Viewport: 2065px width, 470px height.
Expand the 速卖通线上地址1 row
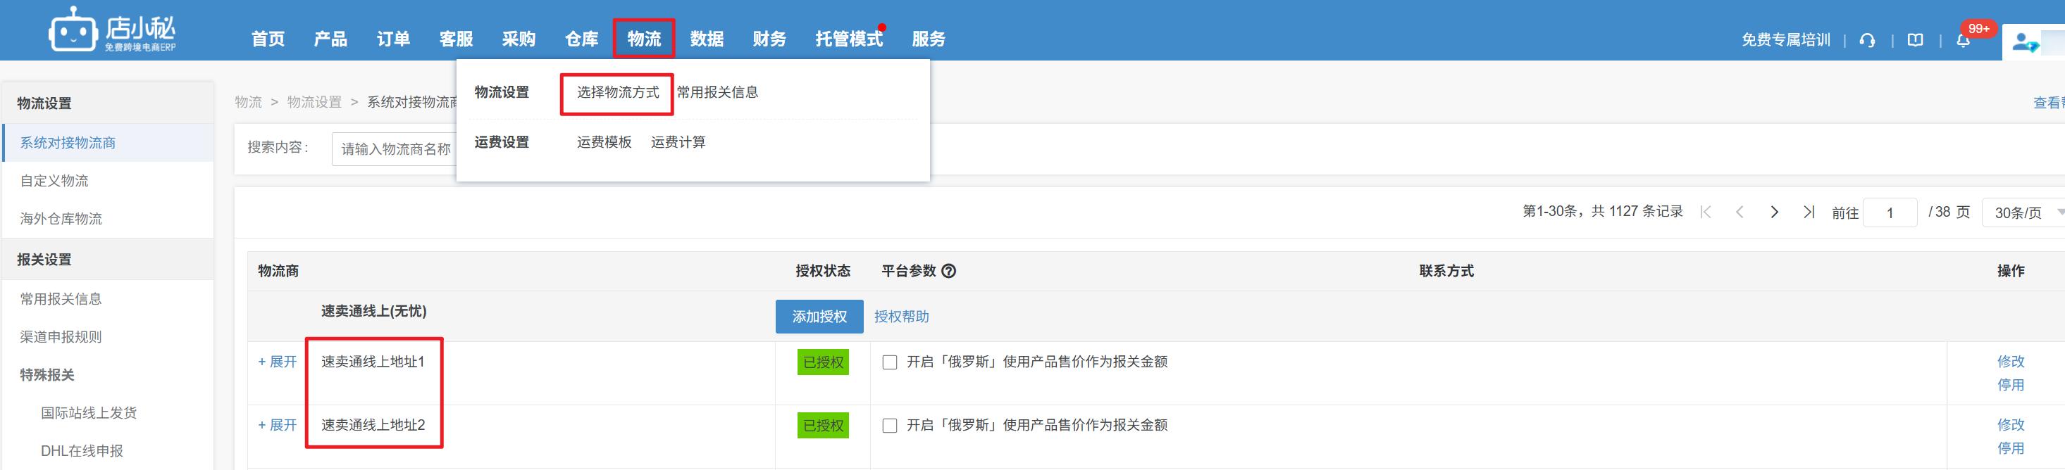click(278, 362)
